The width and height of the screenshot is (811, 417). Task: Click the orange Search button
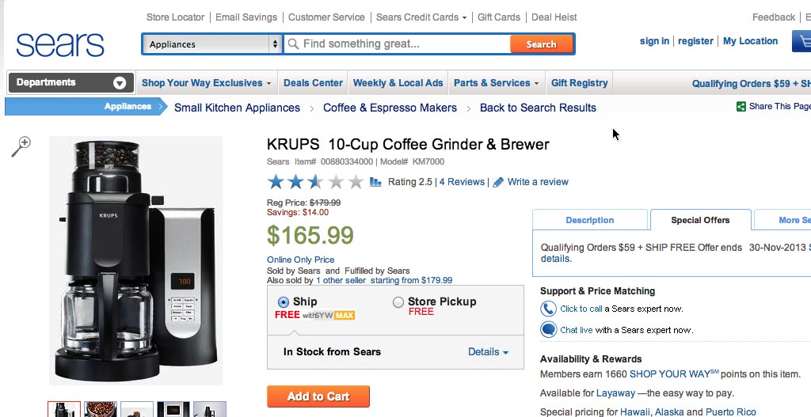(541, 44)
